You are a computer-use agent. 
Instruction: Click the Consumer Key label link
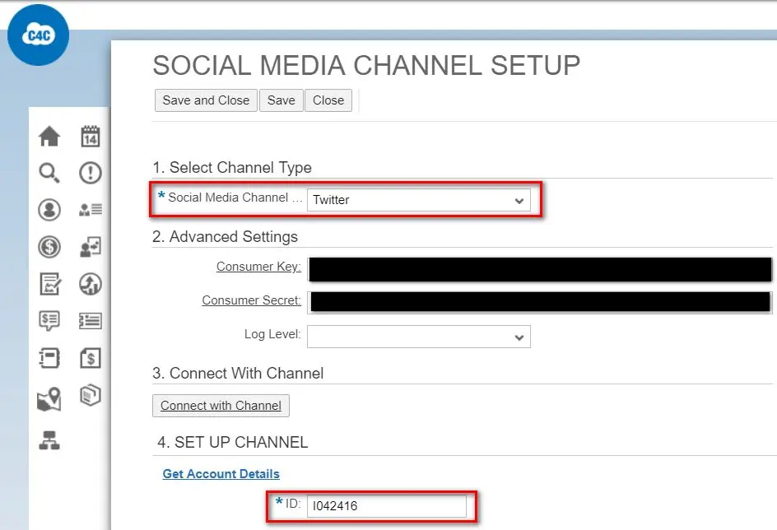point(258,267)
